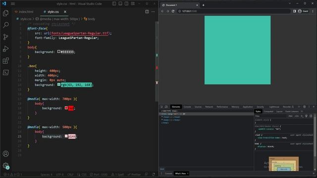The width and height of the screenshot is (317, 178).
Task: Open color picker for the pink swatch
Action: click(66, 136)
